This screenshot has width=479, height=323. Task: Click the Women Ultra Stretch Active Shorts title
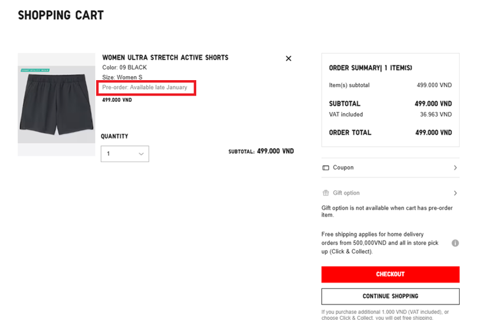tap(165, 58)
